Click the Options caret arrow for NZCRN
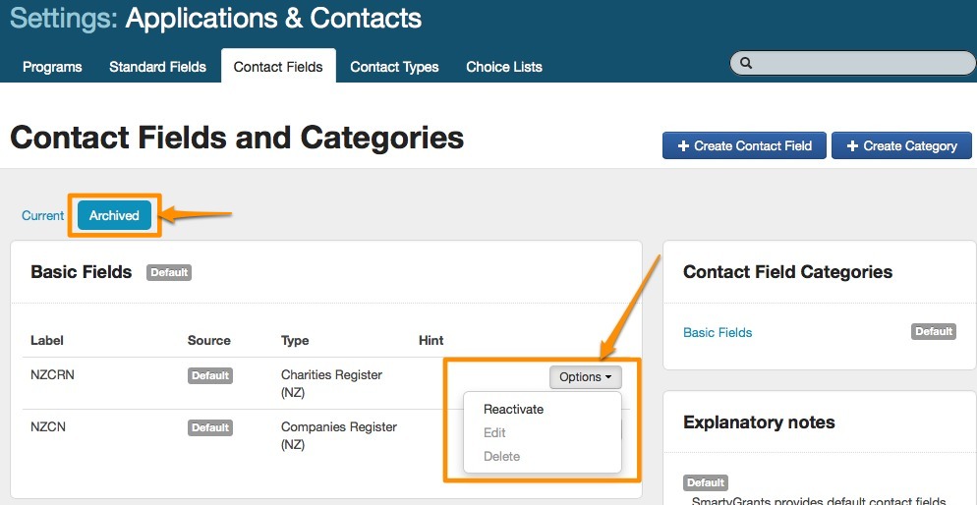 [608, 377]
